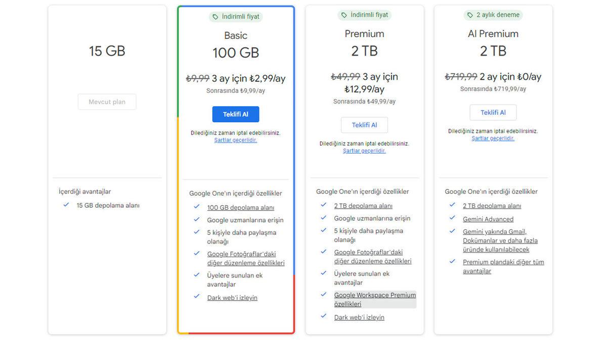The width and height of the screenshot is (607, 341).
Task: Select Teklifi Al on the Premium 2 TB plan
Action: point(364,125)
